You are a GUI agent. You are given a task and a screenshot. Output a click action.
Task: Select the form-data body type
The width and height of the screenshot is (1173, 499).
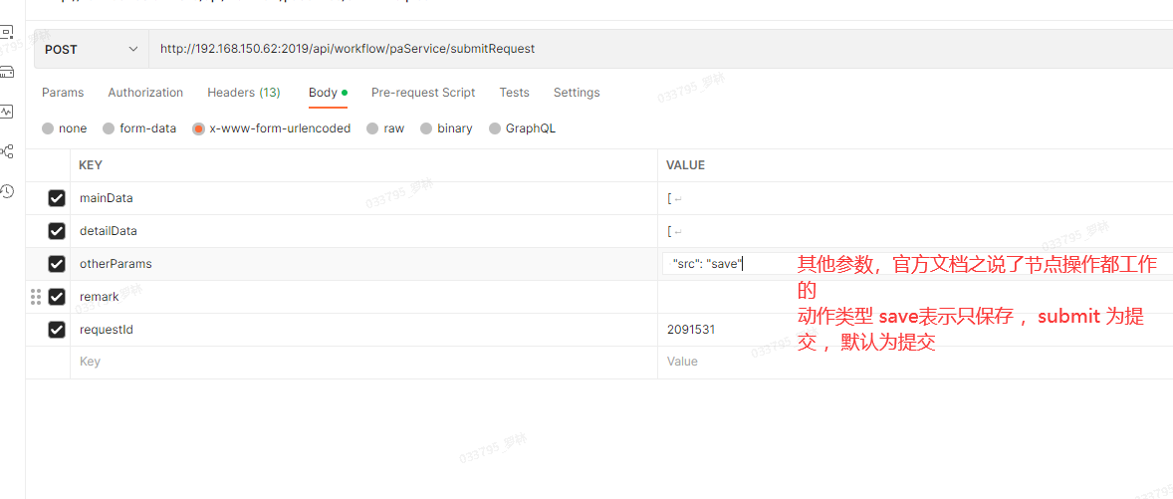click(x=110, y=128)
